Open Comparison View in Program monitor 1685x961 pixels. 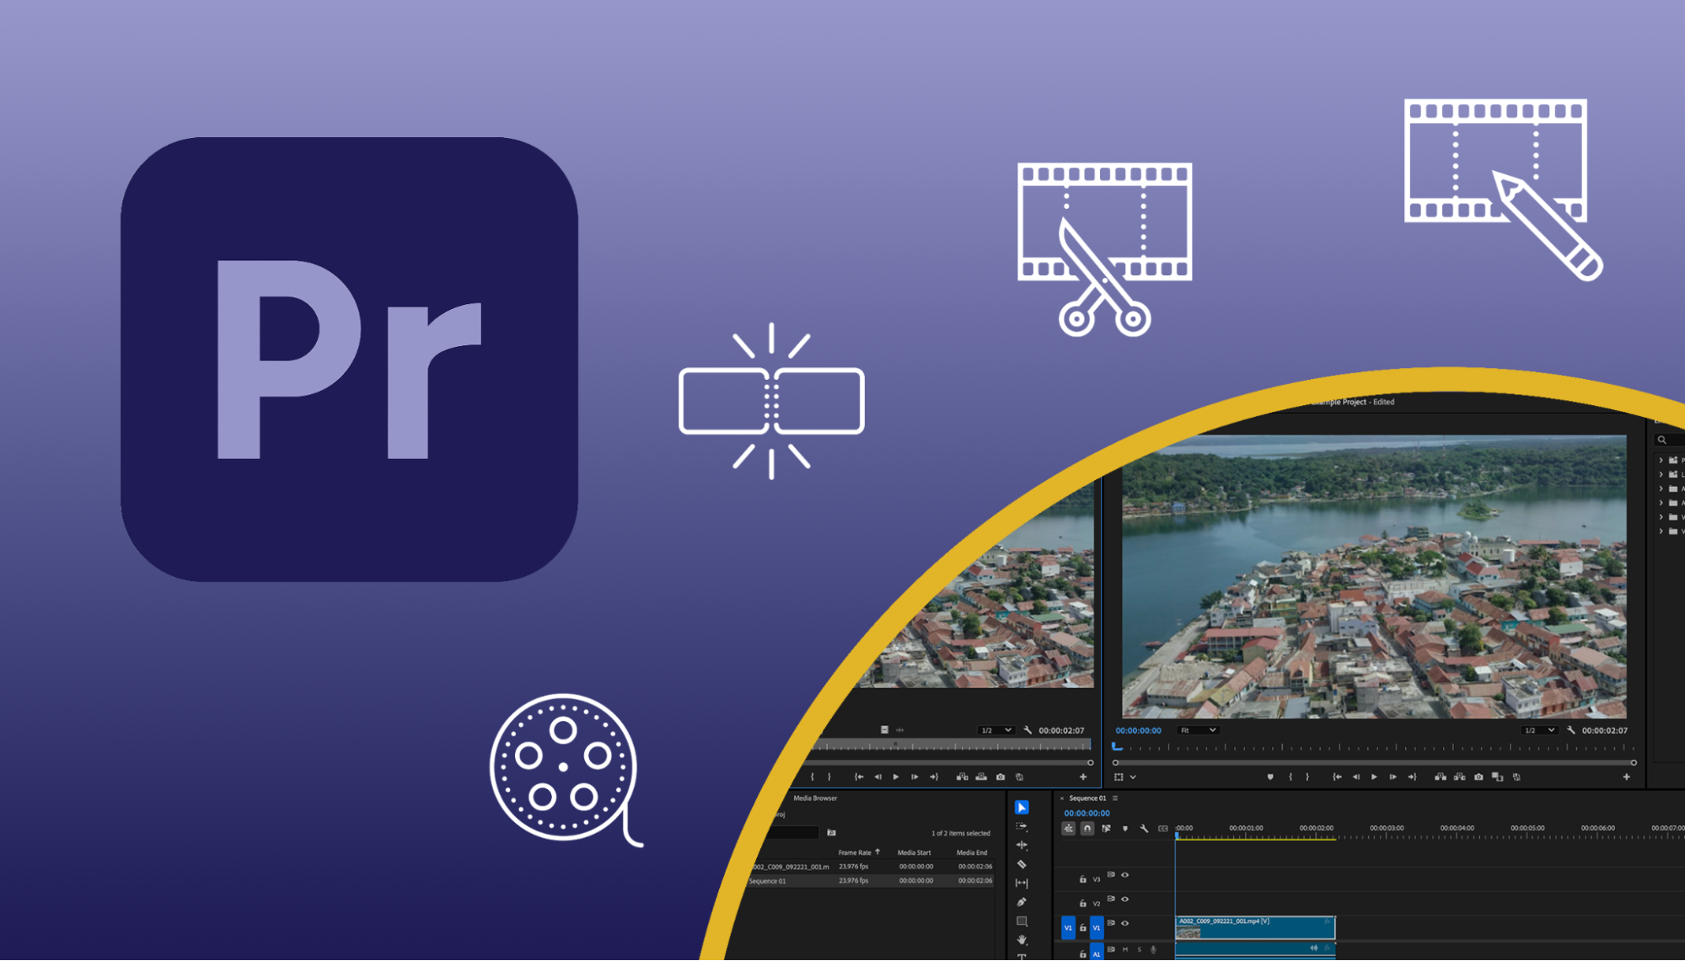(x=1497, y=777)
